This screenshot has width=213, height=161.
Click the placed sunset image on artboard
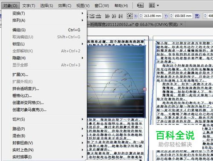click(x=116, y=82)
